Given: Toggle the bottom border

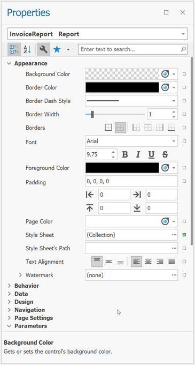Looking at the screenshot, I should (x=171, y=128).
